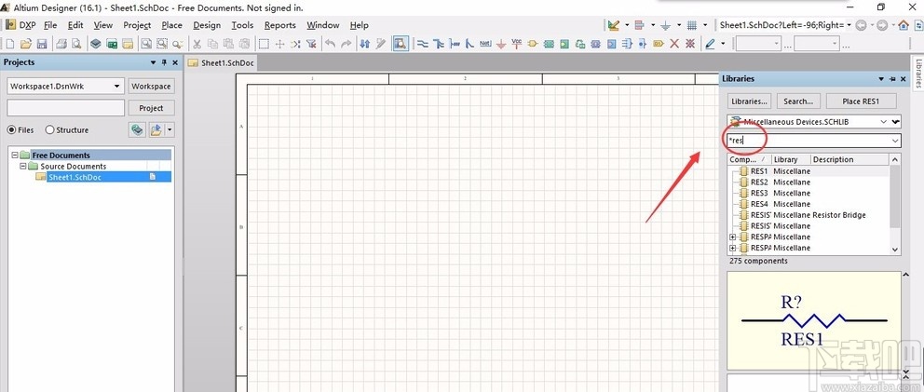Click the Home navigation icon

(x=904, y=25)
